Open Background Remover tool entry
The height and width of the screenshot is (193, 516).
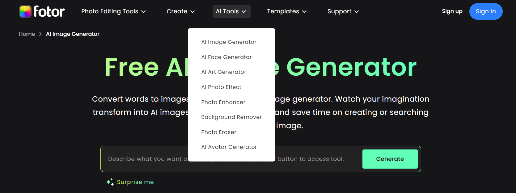[x=231, y=117]
